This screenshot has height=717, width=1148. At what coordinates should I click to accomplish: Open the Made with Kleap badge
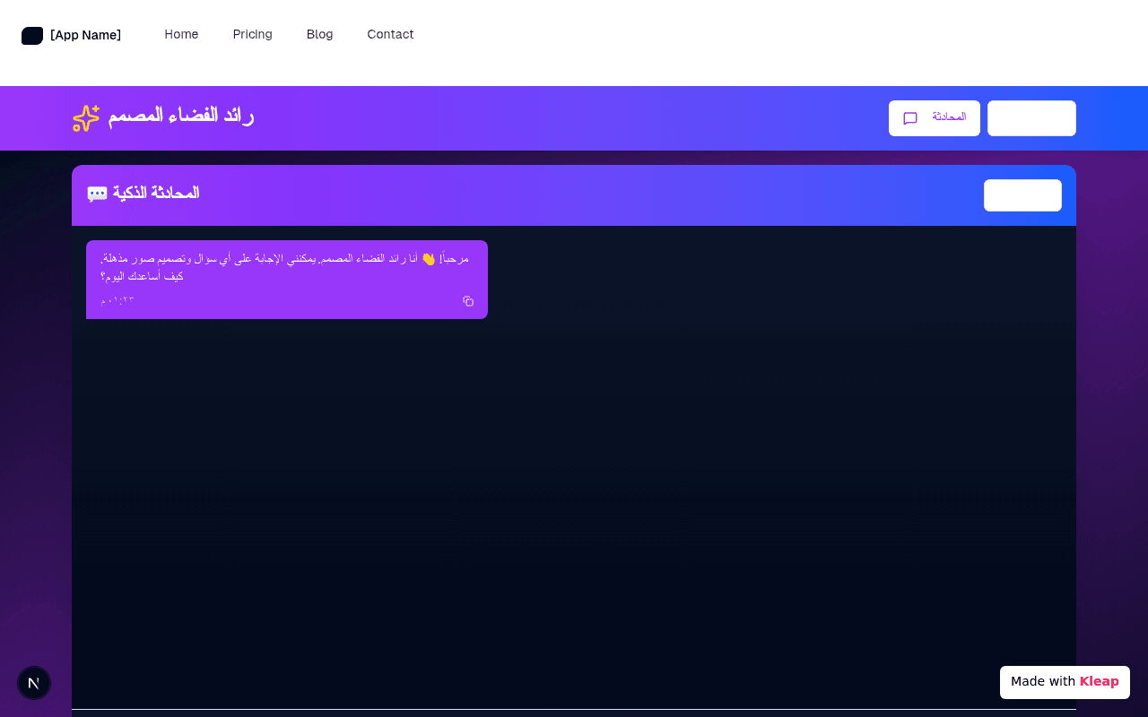(1065, 682)
